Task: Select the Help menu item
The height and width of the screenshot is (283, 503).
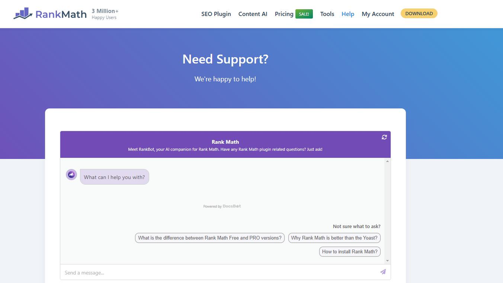Action: coord(348,14)
